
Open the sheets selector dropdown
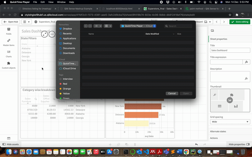[x=207, y=22]
